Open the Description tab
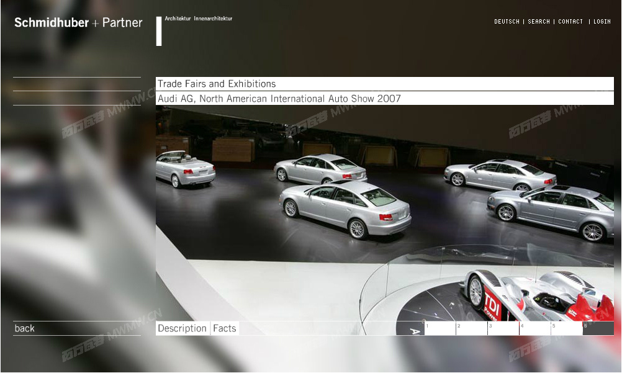The height and width of the screenshot is (373, 622). point(183,328)
